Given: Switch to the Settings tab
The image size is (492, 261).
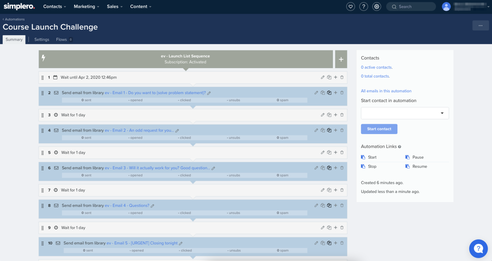Looking at the screenshot, I should [x=42, y=40].
